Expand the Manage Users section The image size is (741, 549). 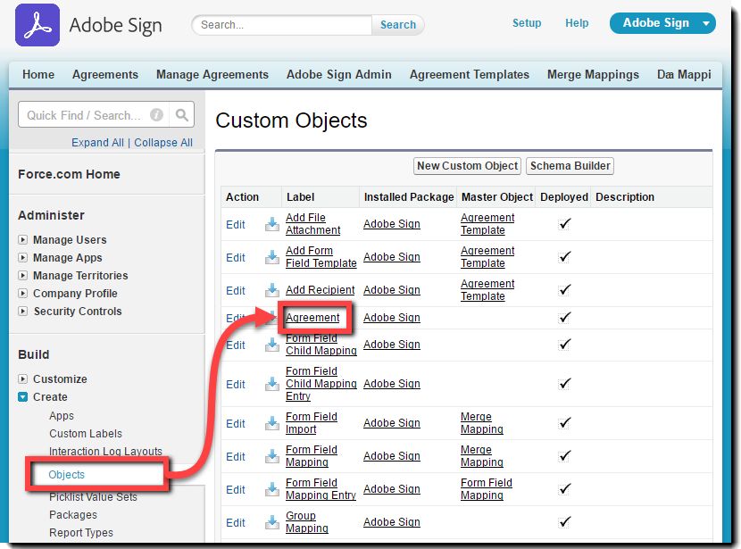click(22, 239)
